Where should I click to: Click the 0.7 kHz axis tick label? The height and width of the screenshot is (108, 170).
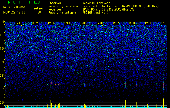pyautogui.click(x=2, y=89)
